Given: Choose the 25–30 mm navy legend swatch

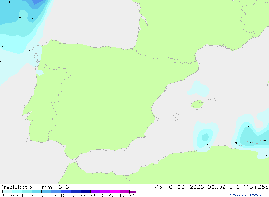Looking at the screenshot, I should [86, 192].
